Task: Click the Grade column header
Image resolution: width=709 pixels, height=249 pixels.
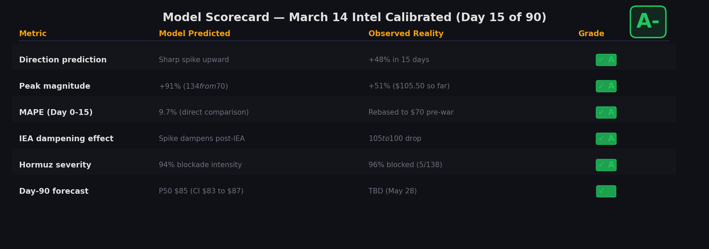Action: (591, 34)
